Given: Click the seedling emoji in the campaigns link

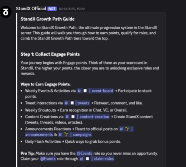Looking at the screenshot, I should 66,135.
